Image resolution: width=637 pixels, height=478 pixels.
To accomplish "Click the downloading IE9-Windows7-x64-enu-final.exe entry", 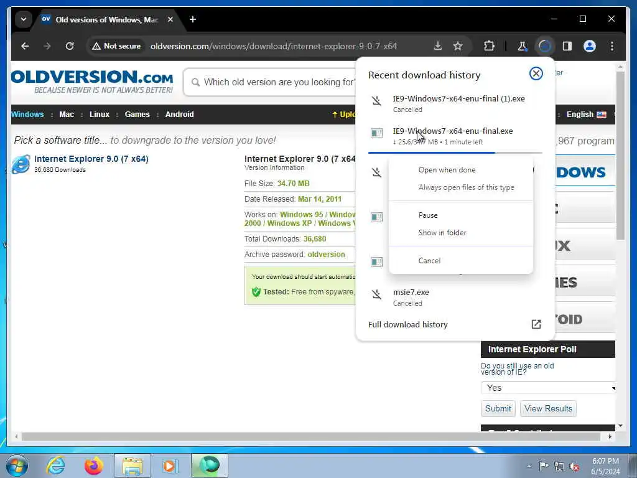I will click(455, 136).
